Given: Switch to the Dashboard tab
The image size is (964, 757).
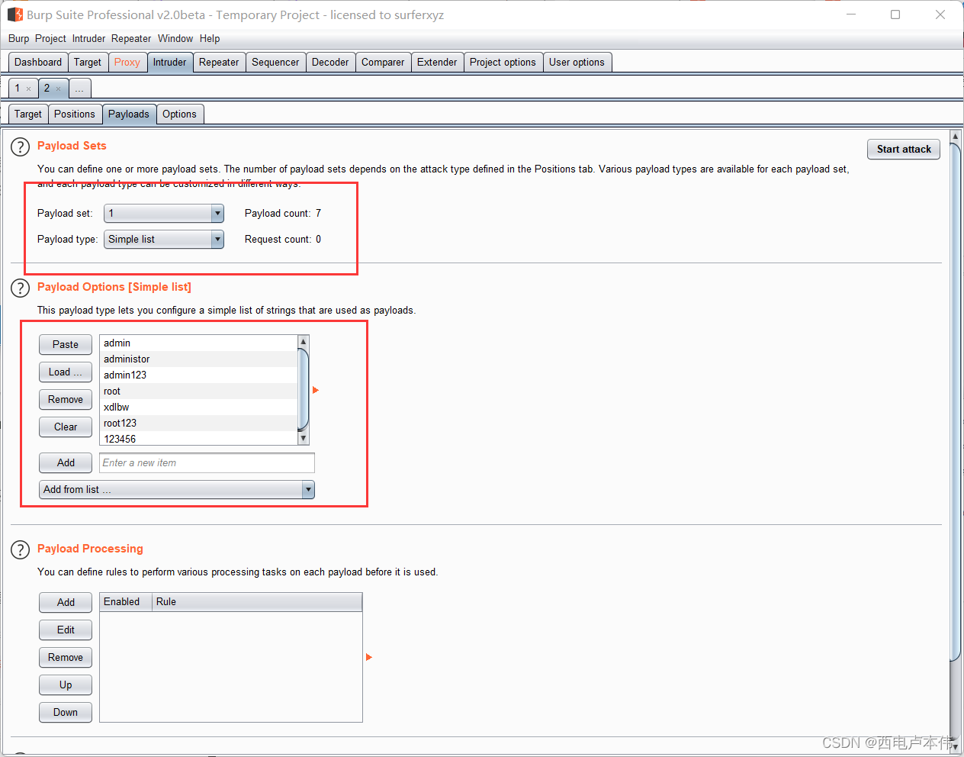Looking at the screenshot, I should [x=38, y=63].
